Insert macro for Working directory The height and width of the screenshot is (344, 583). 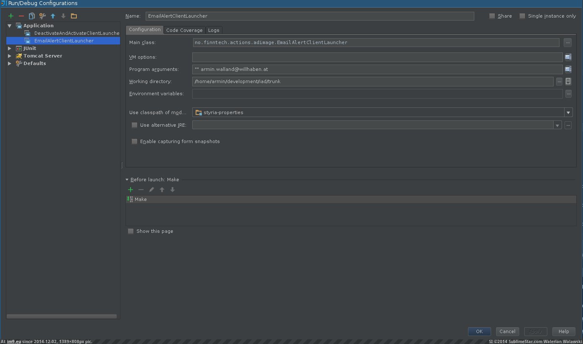click(x=568, y=81)
